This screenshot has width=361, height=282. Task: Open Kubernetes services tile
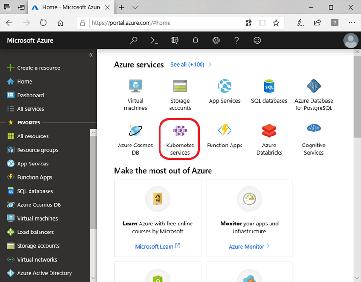(x=180, y=138)
